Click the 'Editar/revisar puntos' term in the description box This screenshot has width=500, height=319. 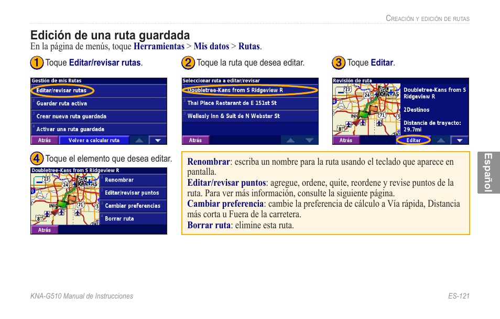pos(226,183)
